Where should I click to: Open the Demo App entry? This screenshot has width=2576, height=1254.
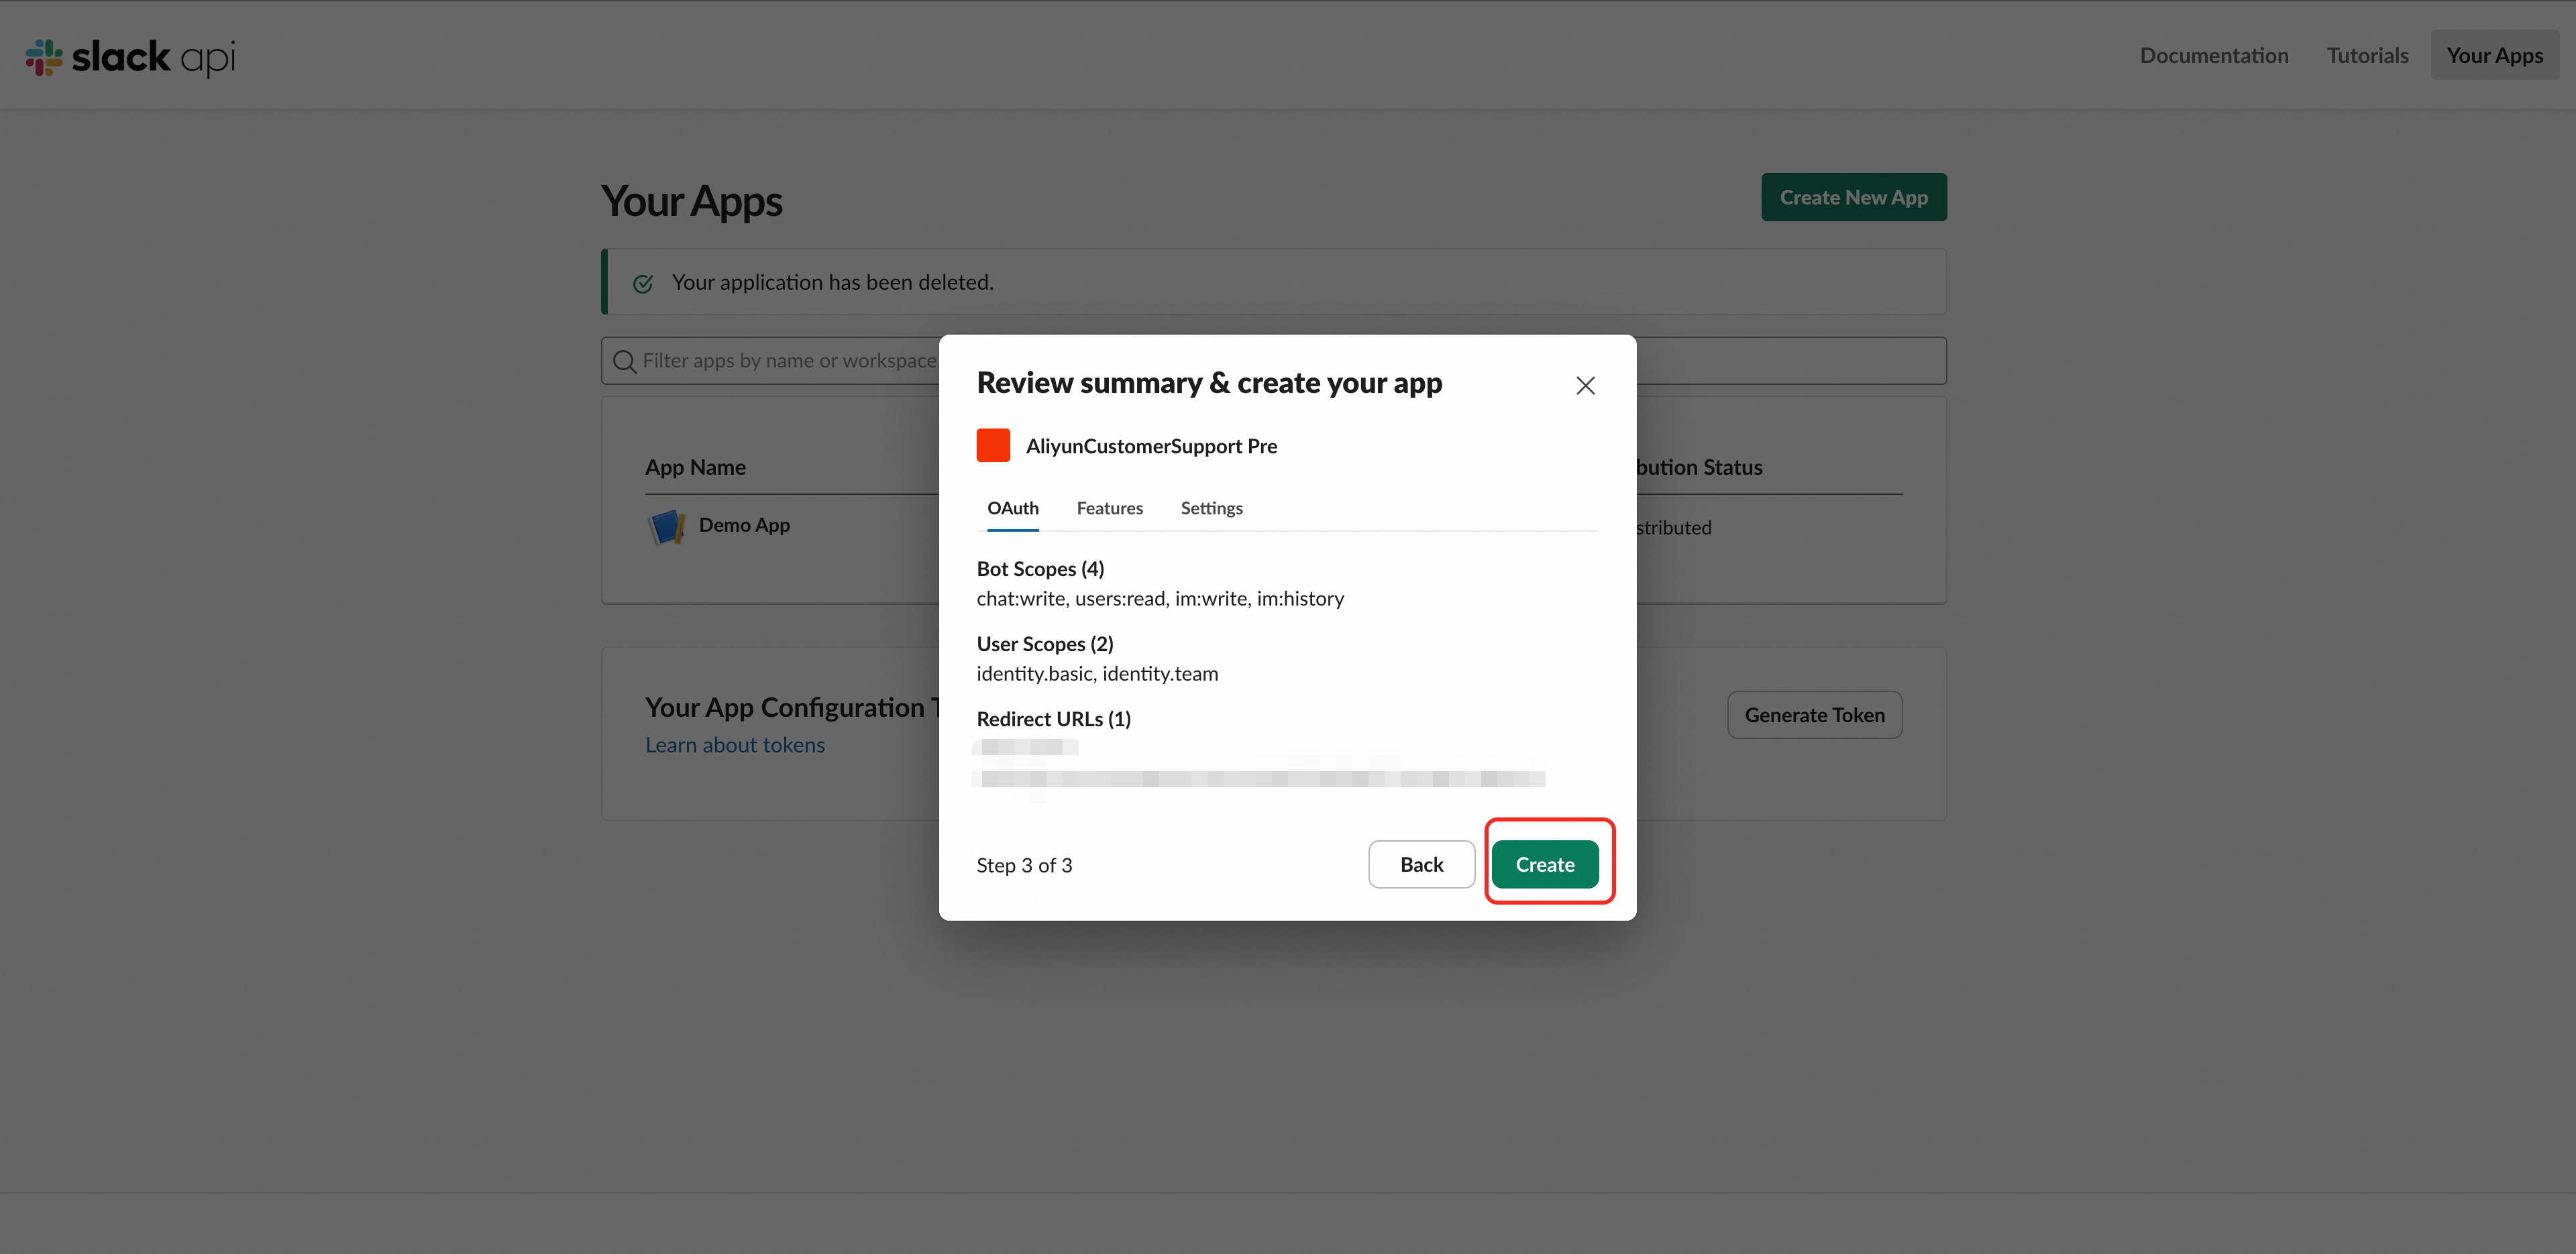pos(744,525)
